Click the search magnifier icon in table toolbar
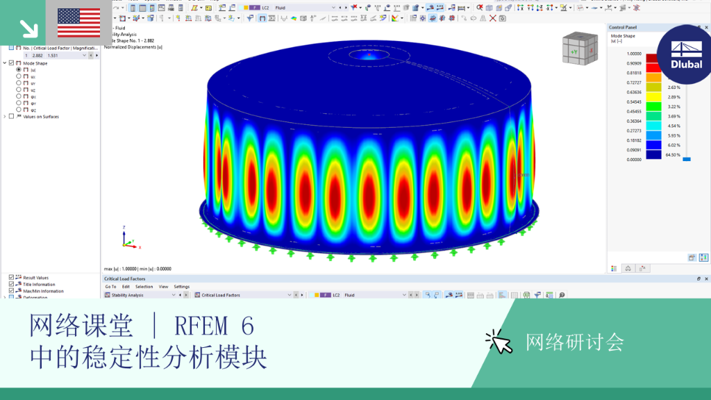 click(562, 295)
